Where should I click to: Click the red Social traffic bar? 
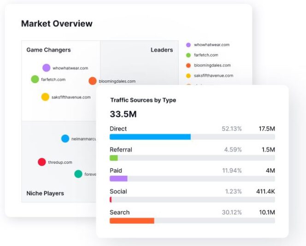111,199
